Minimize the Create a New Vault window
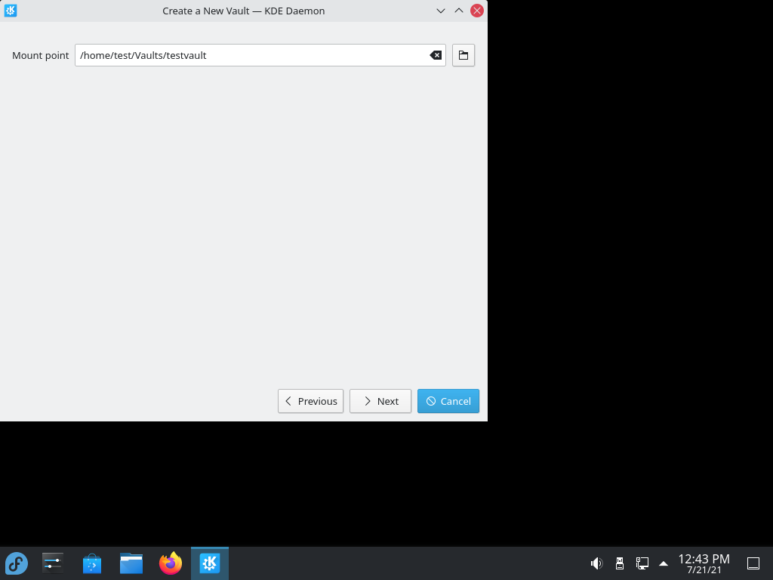The height and width of the screenshot is (580, 773). tap(441, 11)
